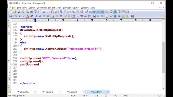173x97 pixels.
Task: Apply Underline HTML tag
Action: pos(24,16)
